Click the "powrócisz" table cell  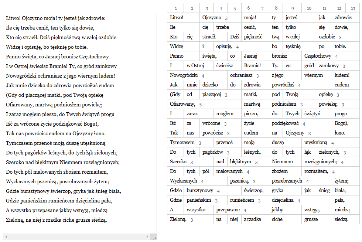(221, 133)
